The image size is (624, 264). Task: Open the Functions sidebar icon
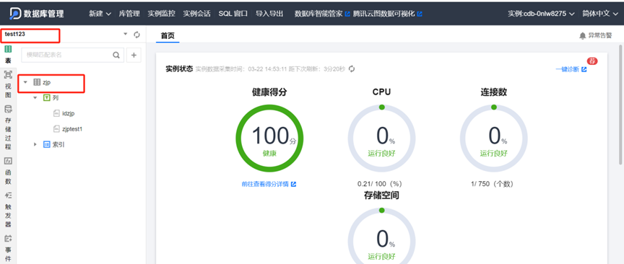tap(8, 171)
